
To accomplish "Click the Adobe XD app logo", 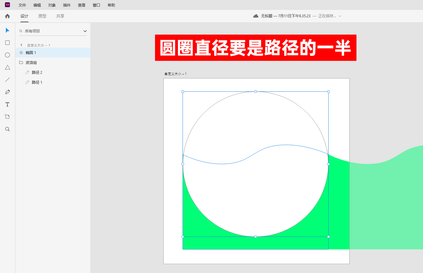I will click(x=7, y=5).
